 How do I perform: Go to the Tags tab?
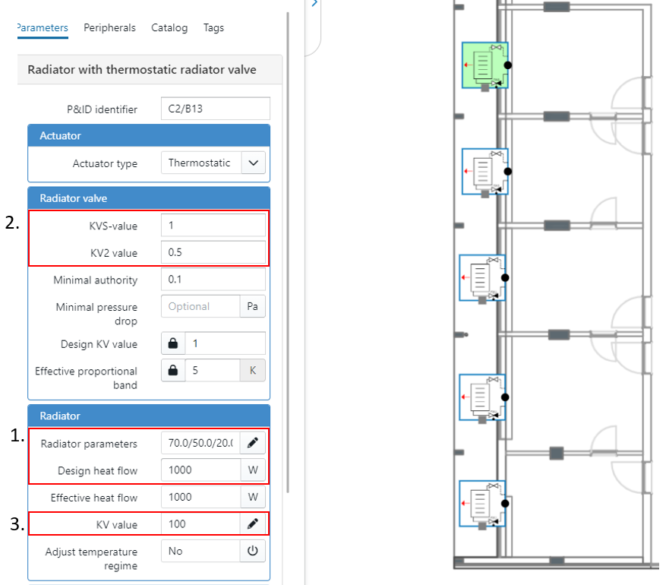coord(213,28)
